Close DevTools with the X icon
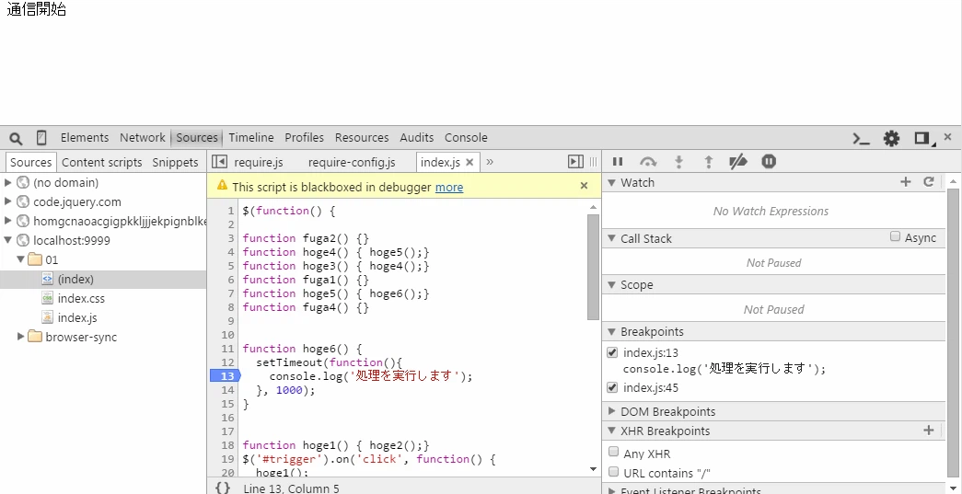The width and height of the screenshot is (962, 494). pos(948,137)
